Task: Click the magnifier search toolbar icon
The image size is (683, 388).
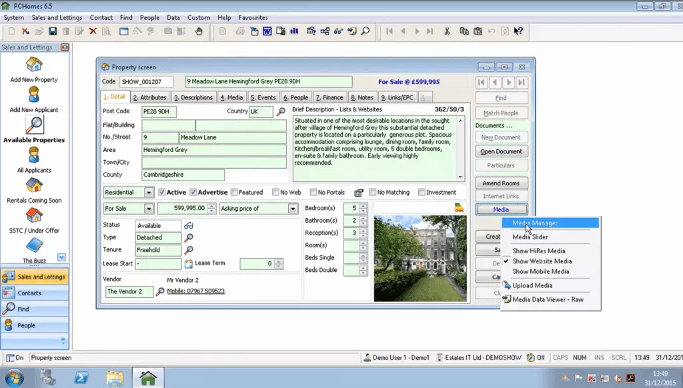Action: (366, 31)
